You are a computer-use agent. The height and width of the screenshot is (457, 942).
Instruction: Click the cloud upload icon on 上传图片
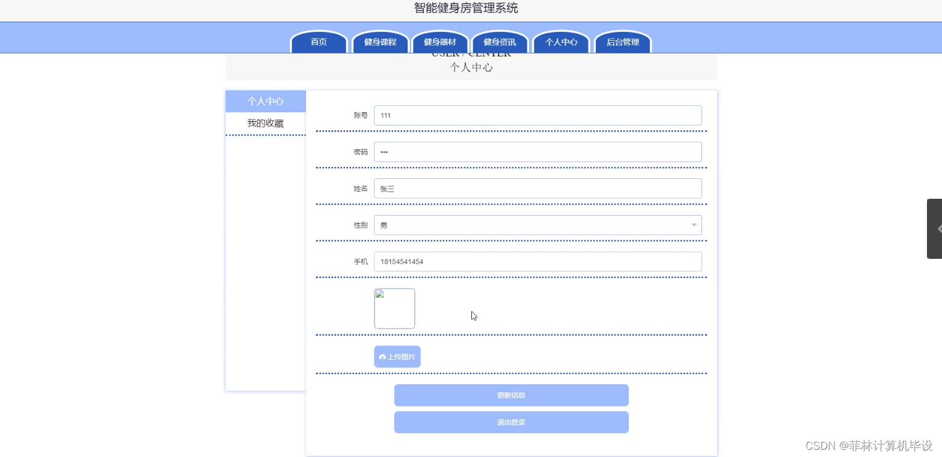click(x=382, y=356)
